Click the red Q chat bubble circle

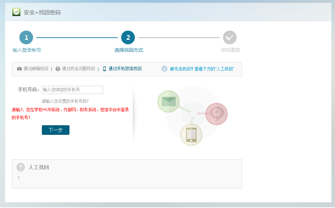point(217,114)
